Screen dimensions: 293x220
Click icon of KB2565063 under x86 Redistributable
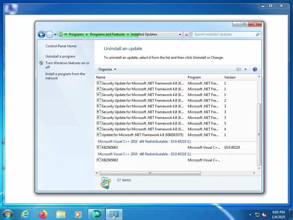pos(99,160)
